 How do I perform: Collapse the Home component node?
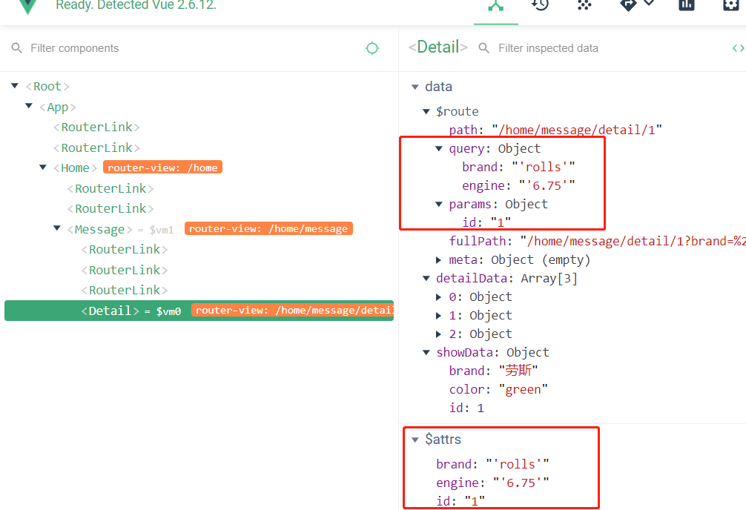click(x=43, y=167)
